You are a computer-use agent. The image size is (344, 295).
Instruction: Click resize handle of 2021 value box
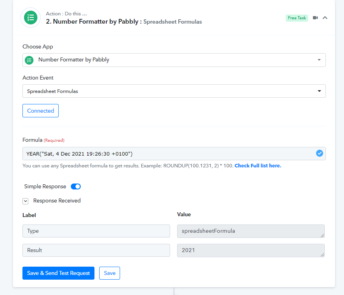(322, 255)
